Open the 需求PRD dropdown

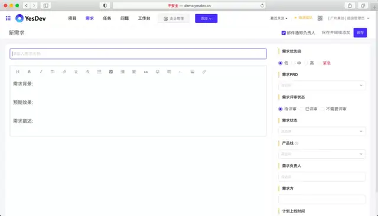tap(322, 86)
